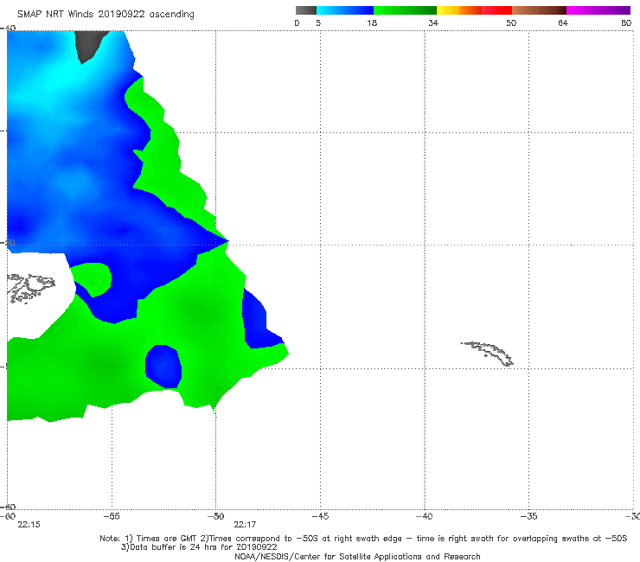This screenshot has height=562, width=640.
Task: Click the Falkland Islands outline
Action: [30, 288]
